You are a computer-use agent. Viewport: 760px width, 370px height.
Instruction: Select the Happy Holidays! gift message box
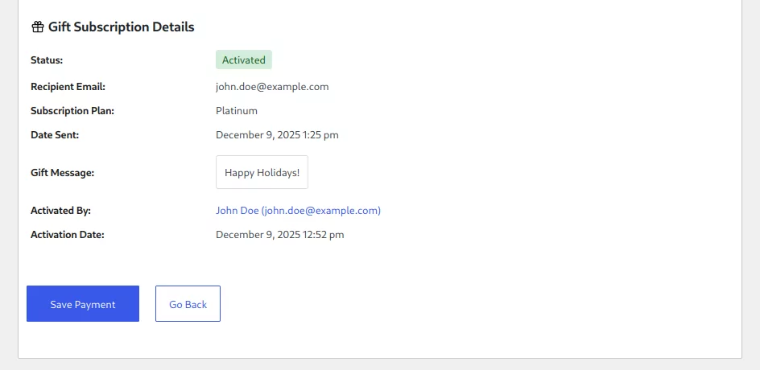(x=262, y=173)
